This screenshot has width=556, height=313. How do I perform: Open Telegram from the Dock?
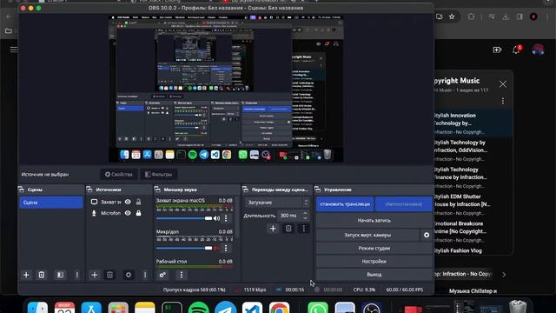226,308
